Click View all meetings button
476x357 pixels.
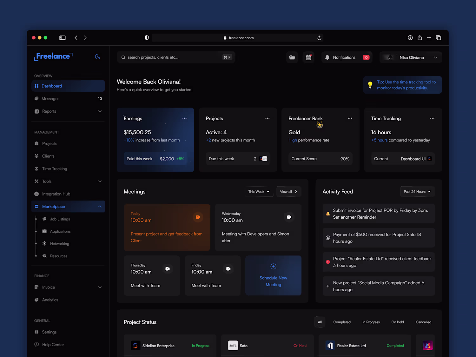pyautogui.click(x=288, y=192)
